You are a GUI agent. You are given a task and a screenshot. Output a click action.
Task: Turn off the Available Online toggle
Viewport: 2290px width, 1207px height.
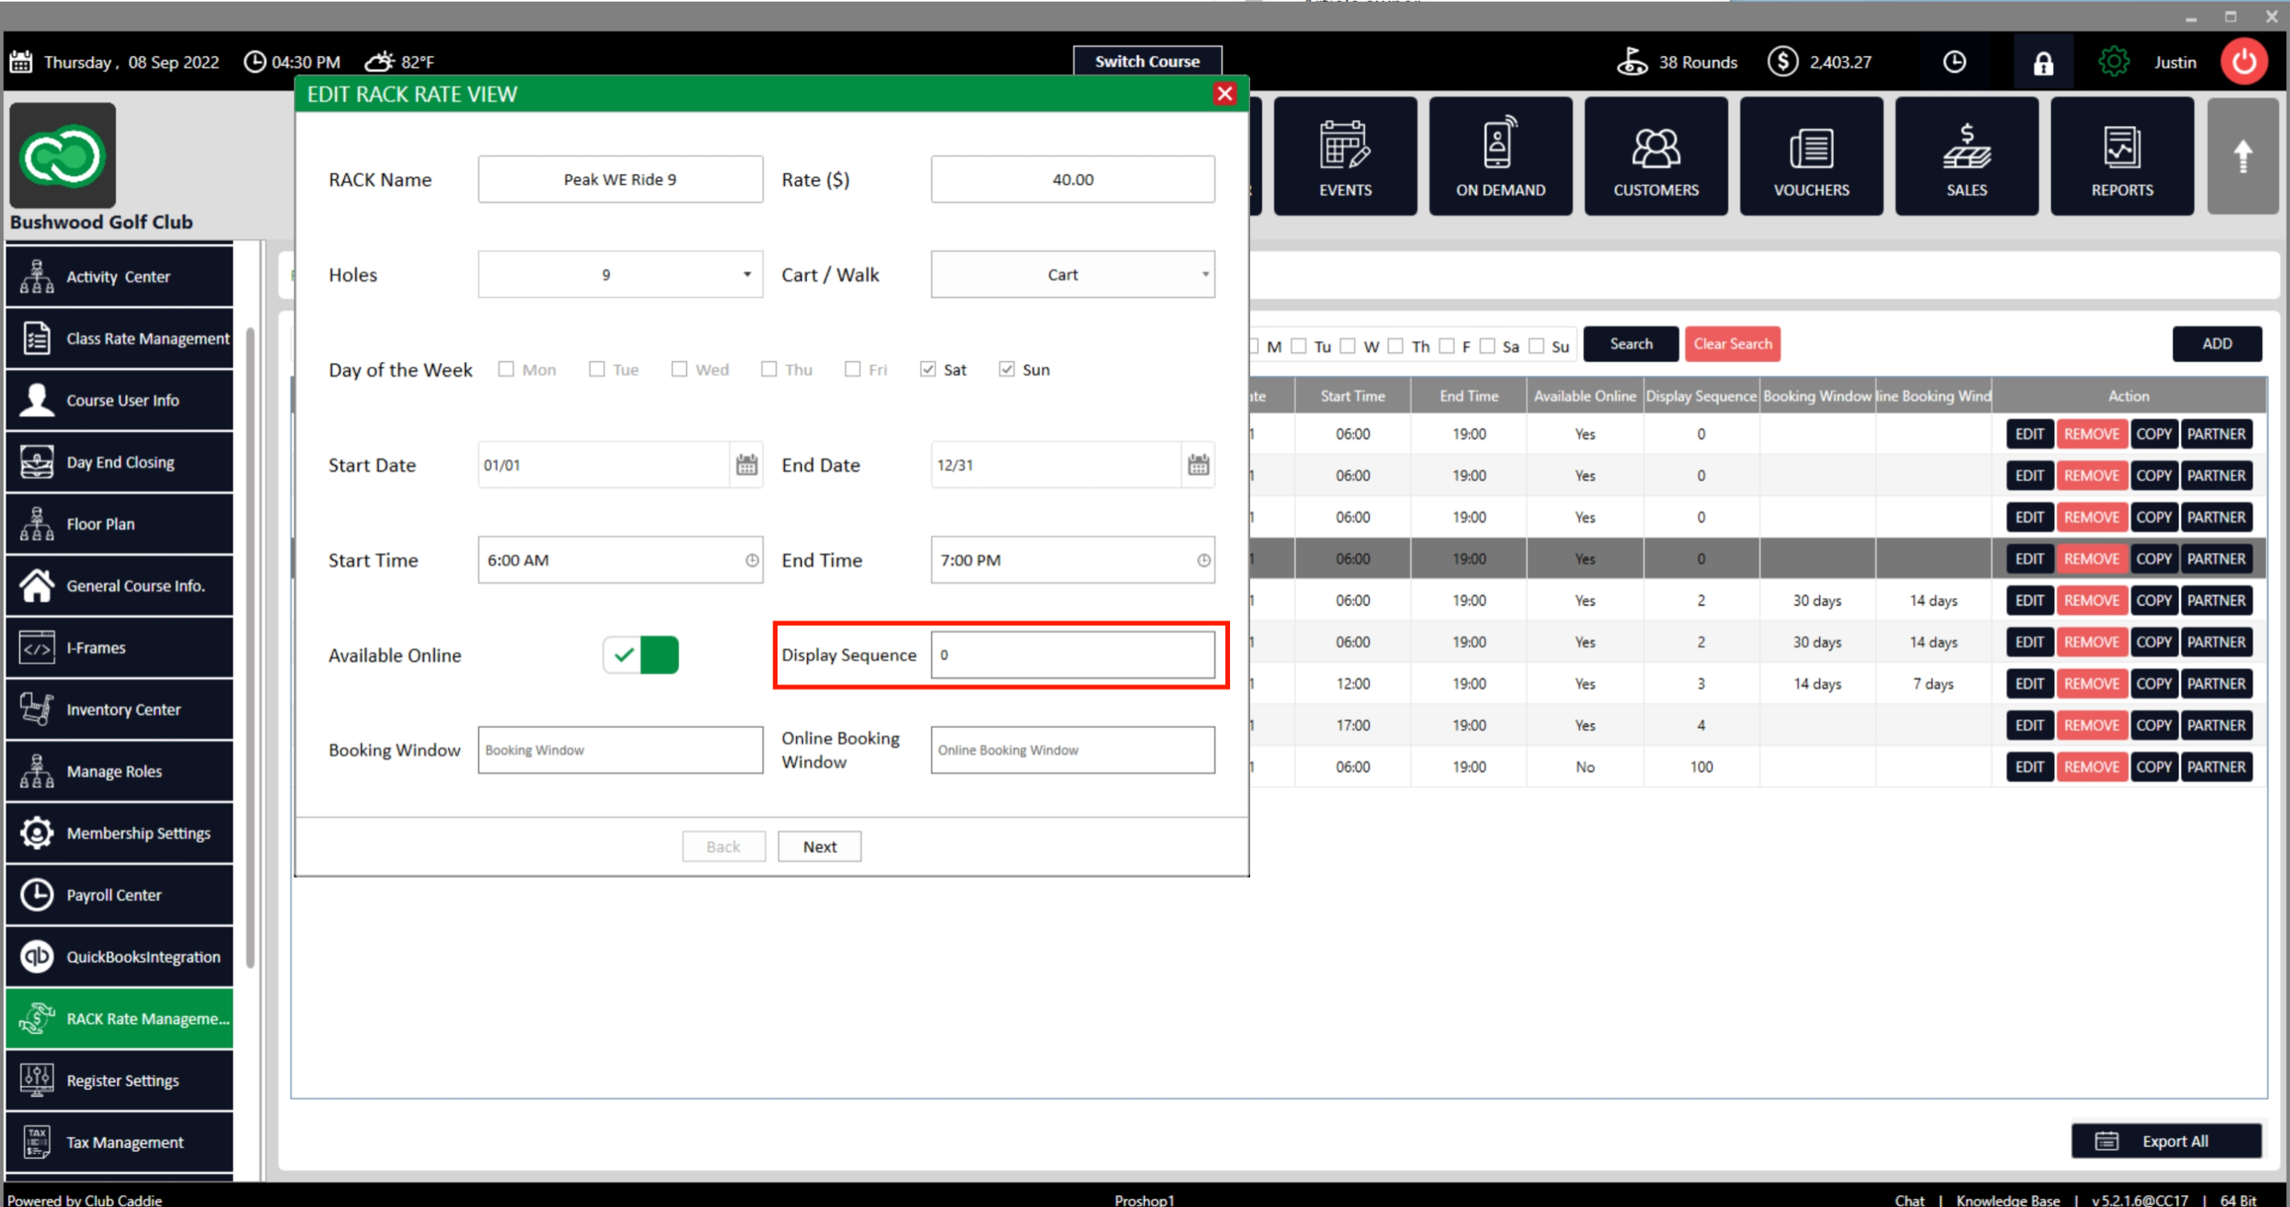coord(640,655)
